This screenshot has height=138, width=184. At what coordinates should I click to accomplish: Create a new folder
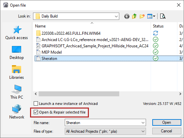tap(142, 16)
